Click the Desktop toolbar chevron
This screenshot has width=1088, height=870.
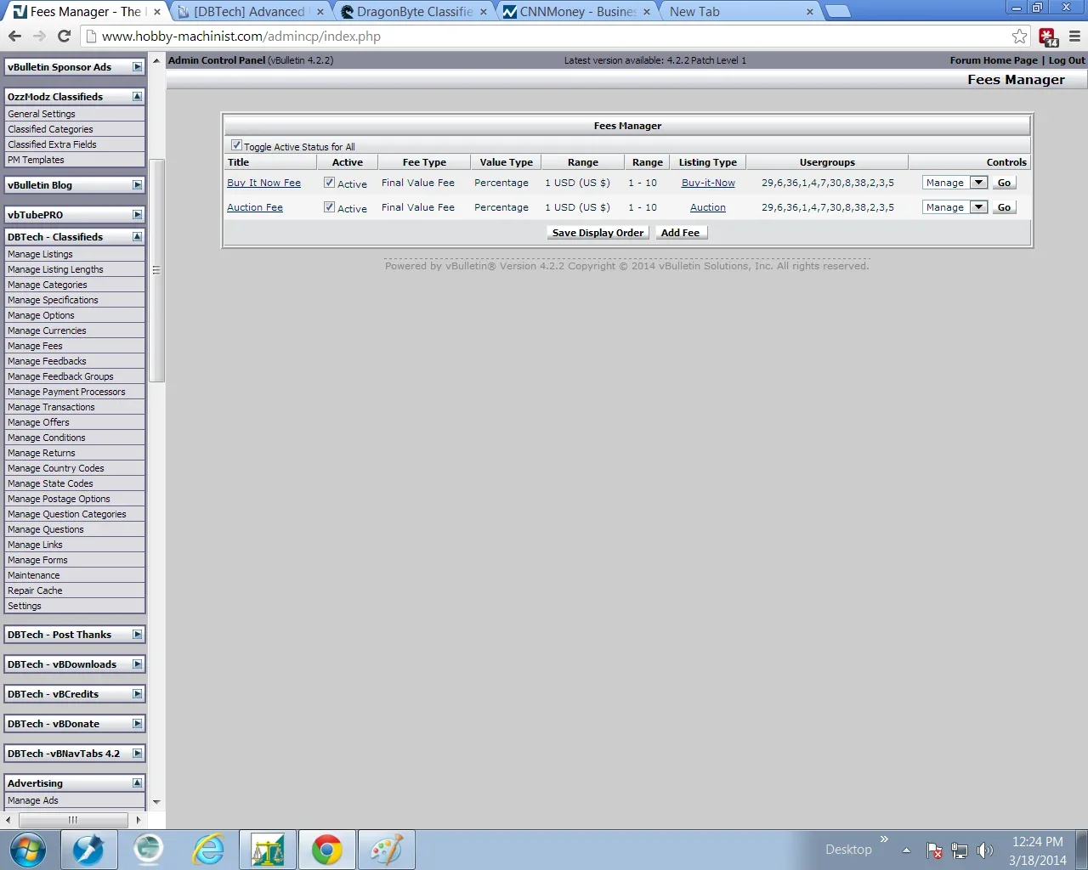884,839
